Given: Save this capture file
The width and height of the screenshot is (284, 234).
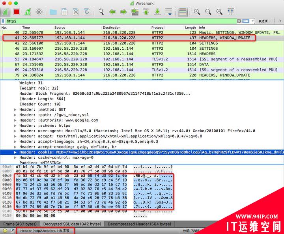Looking at the screenshot, I should point(64,12).
